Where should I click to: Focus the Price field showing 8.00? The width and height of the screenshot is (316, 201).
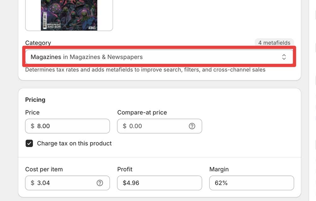pyautogui.click(x=70, y=126)
